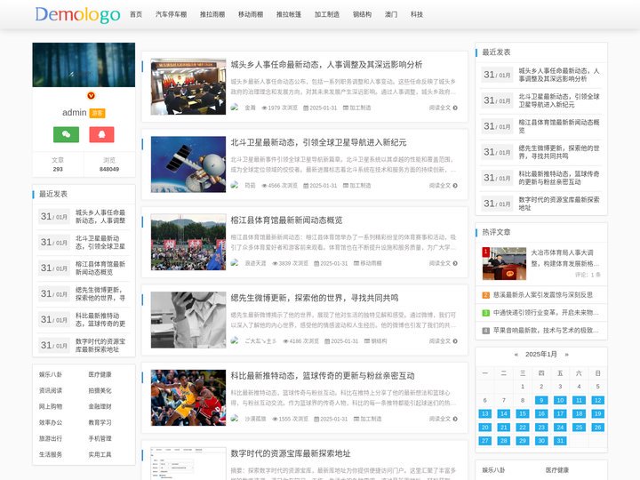This screenshot has height=480, width=640.
Task: Click read-more arrow on 北斗卫星 article
Action: [x=455, y=185]
